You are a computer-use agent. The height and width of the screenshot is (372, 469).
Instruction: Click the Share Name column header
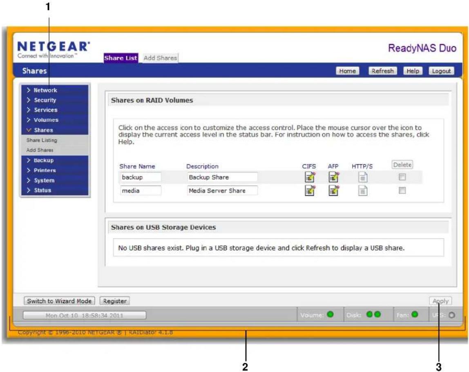click(x=137, y=166)
